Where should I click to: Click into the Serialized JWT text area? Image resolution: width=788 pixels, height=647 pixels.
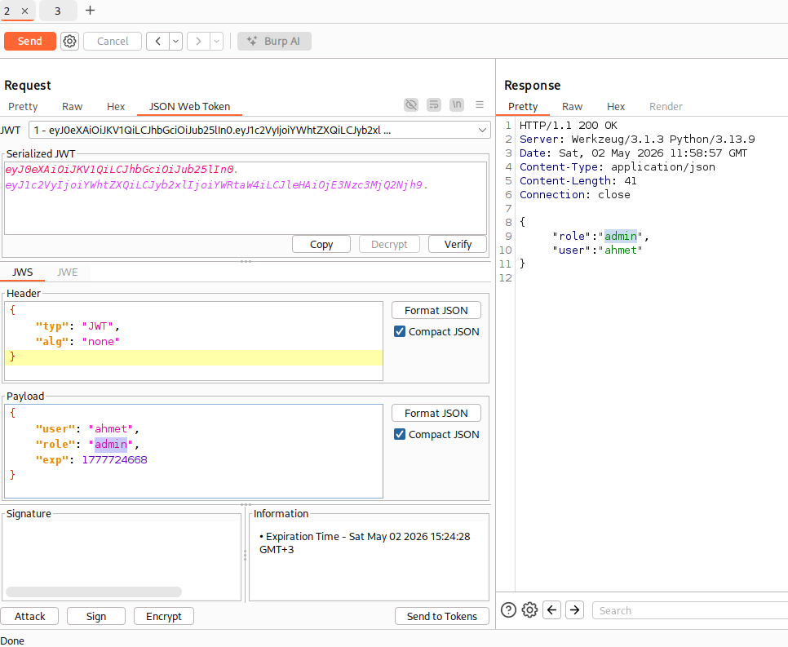(246, 198)
